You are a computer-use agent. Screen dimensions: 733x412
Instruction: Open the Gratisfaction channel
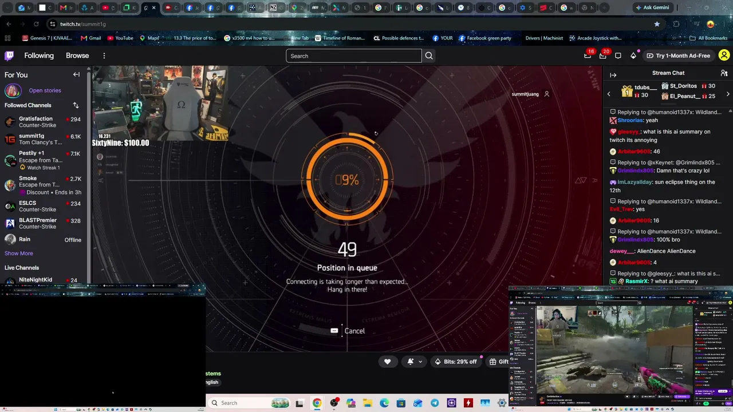(x=43, y=122)
